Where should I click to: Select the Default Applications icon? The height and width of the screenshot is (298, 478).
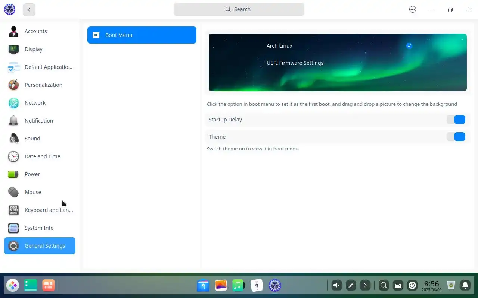[x=13, y=67]
